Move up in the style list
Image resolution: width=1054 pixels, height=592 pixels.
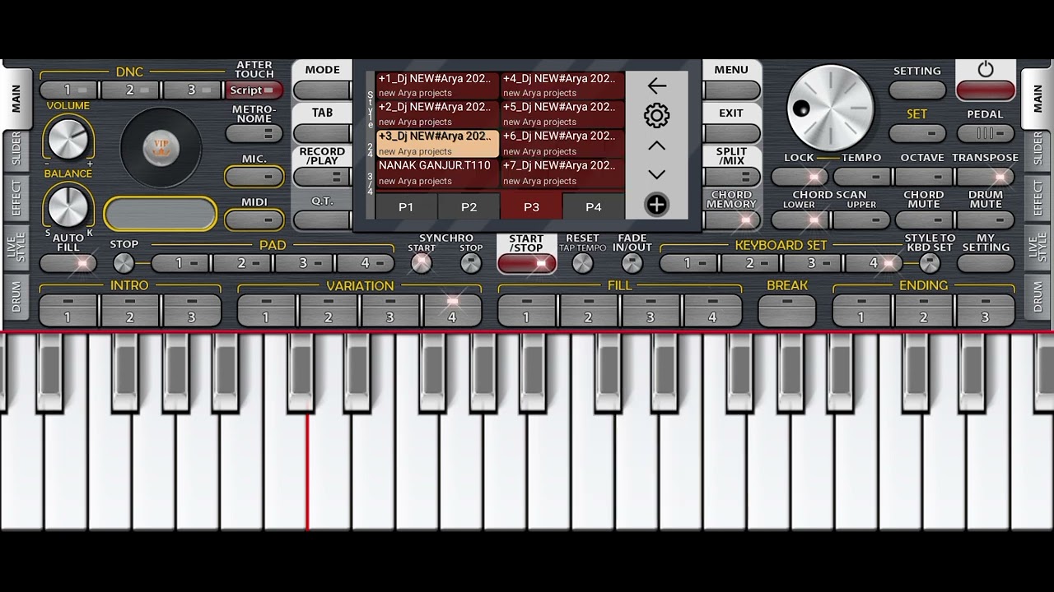(x=656, y=146)
